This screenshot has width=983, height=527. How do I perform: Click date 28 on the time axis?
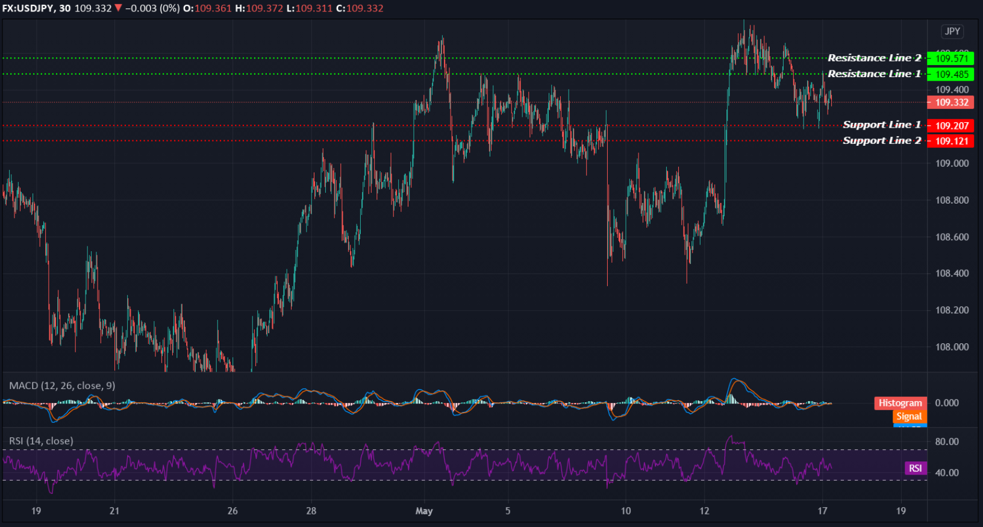tap(311, 511)
